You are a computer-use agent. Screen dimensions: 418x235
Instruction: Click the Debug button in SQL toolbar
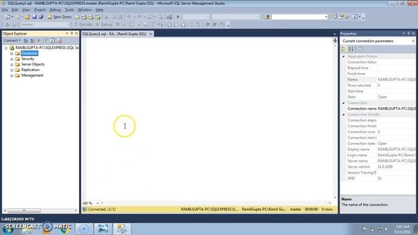(x=104, y=25)
